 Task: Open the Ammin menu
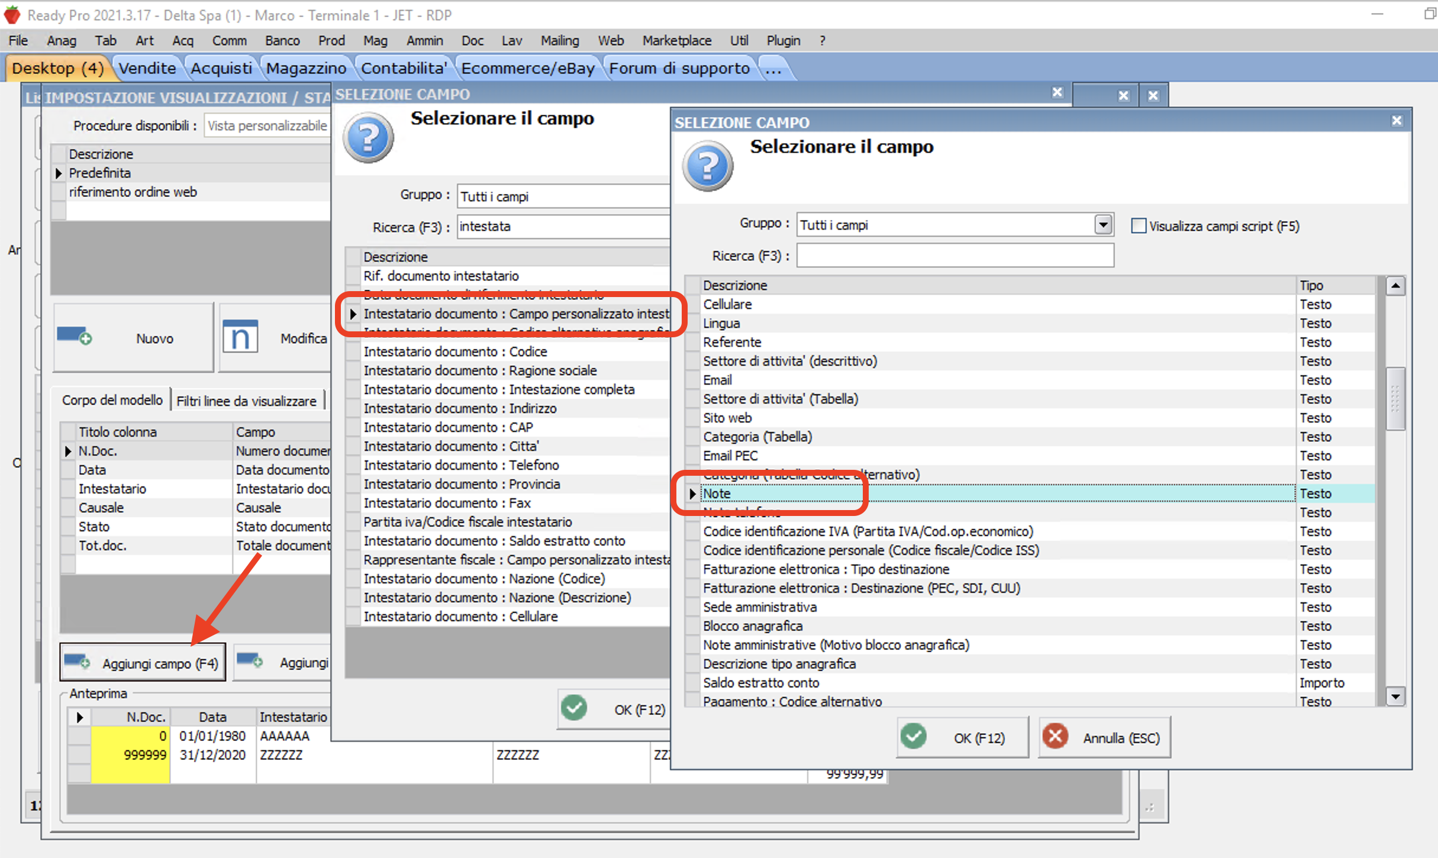424,41
